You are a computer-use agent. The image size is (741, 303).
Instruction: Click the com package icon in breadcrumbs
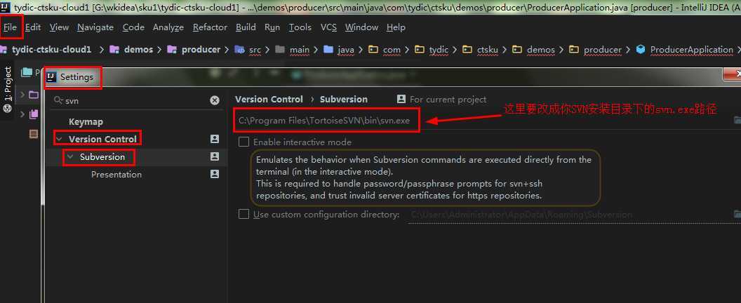pos(373,50)
